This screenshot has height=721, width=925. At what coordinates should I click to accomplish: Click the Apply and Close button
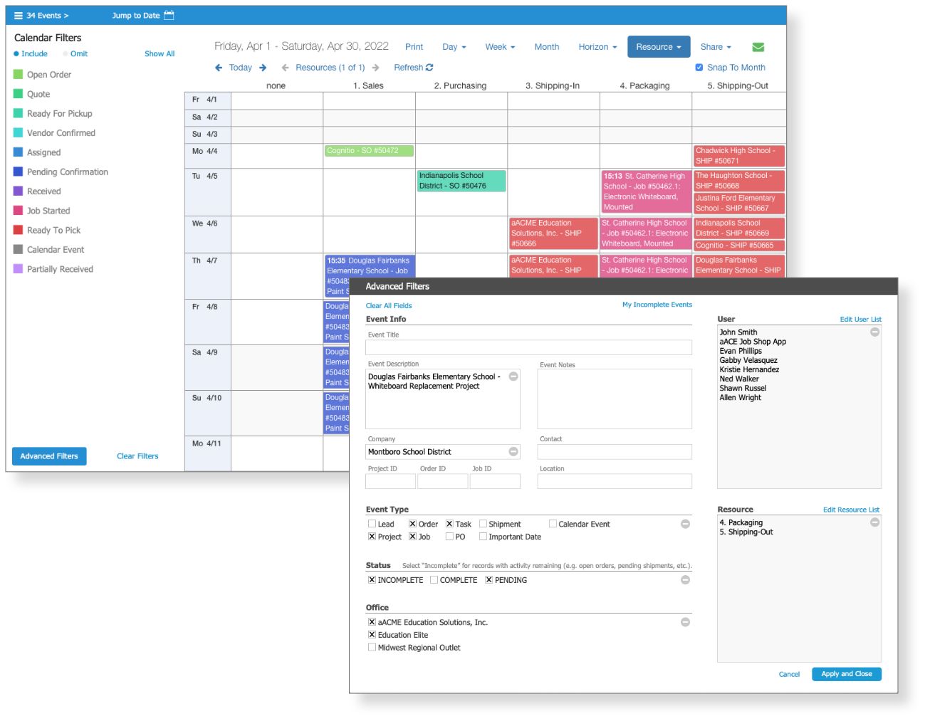846,673
